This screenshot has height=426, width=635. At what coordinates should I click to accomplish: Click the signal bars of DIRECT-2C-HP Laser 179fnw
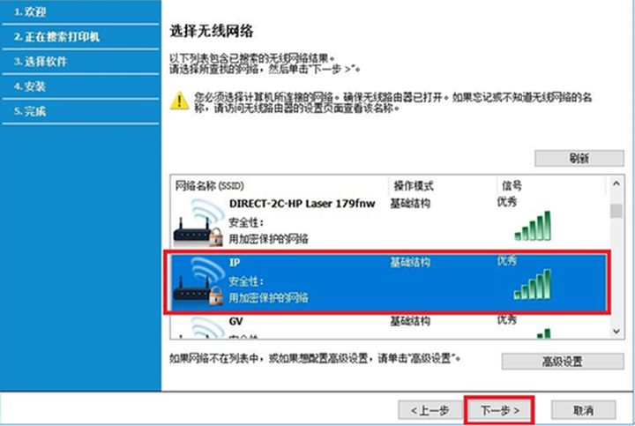(533, 226)
